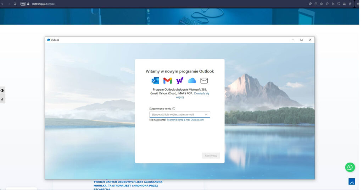Click the Outlook window title bar icon
Viewport: 363px width, 190px height.
coord(48,40)
